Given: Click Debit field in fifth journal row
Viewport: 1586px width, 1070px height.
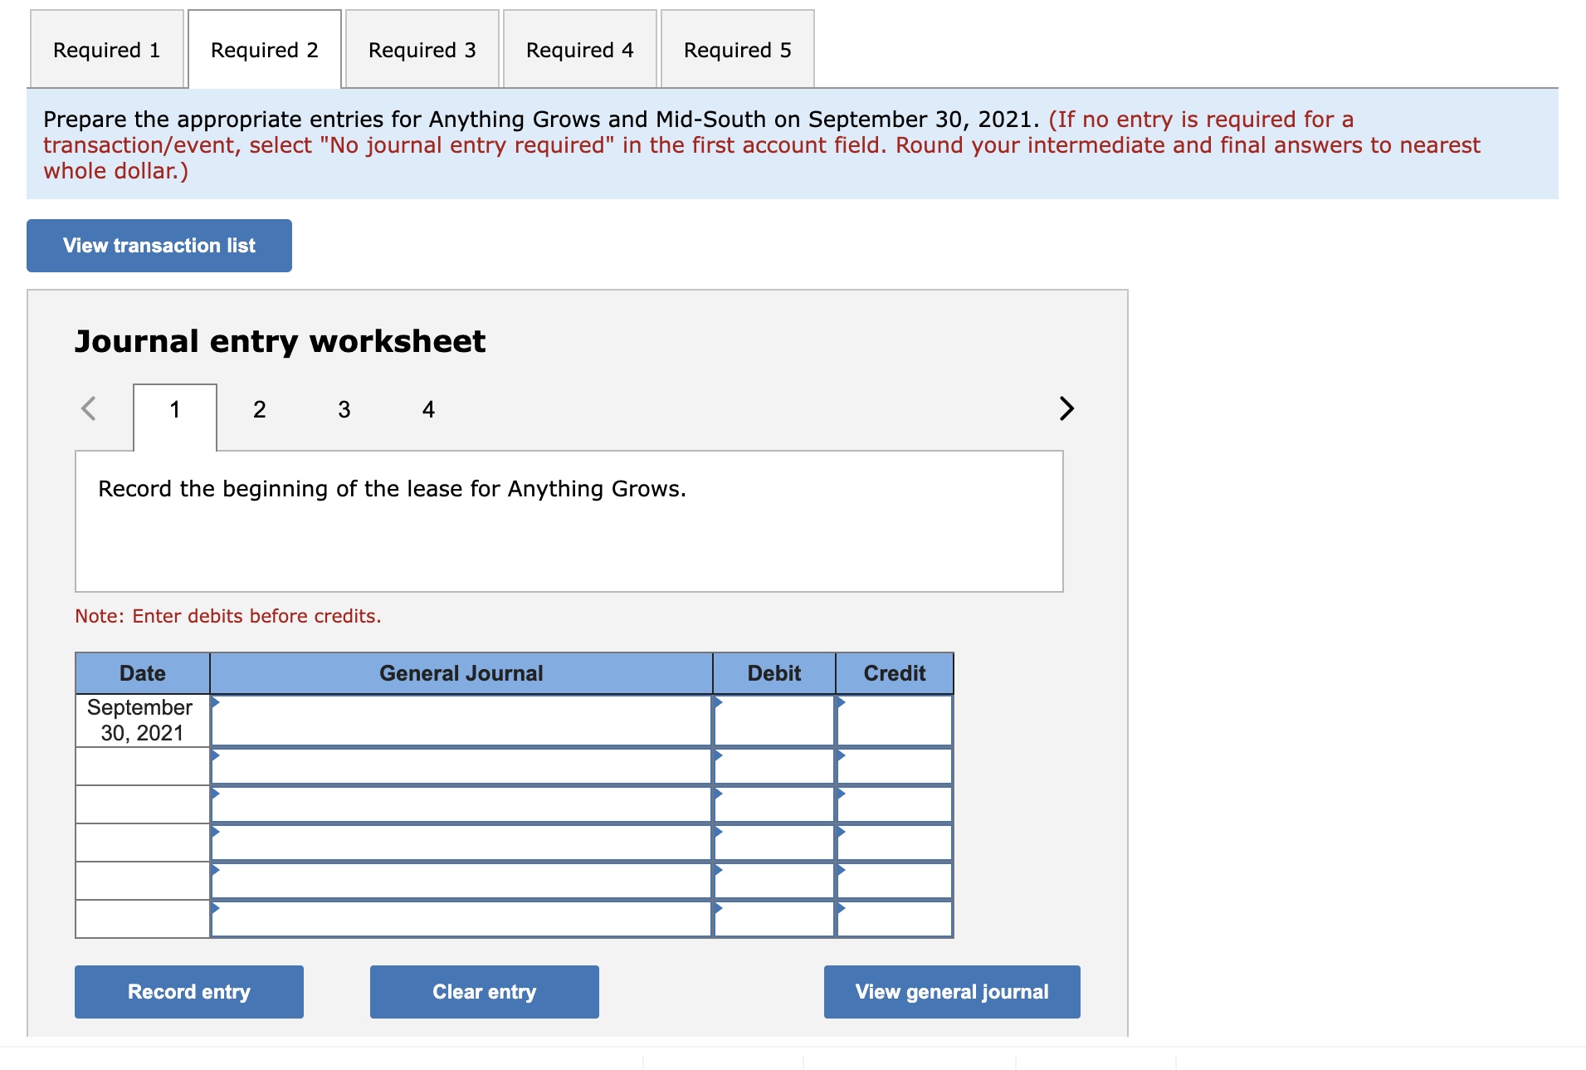Looking at the screenshot, I should (x=774, y=881).
